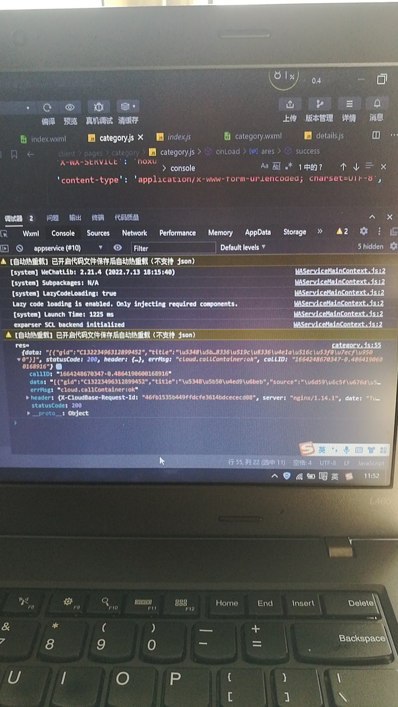Select the 终端 terminal panel tab
The image size is (398, 707).
click(x=98, y=218)
